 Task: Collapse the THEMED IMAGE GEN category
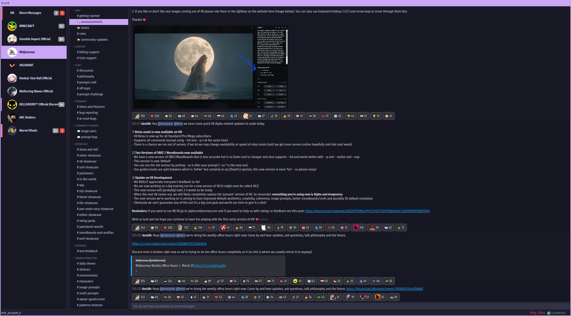pos(86,258)
